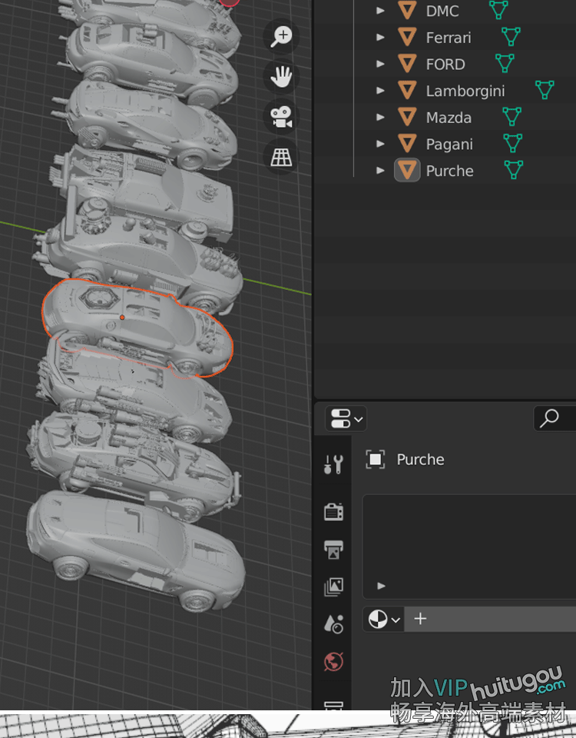Click the orange object icon next to DMC
The width and height of the screenshot is (576, 738).
pyautogui.click(x=407, y=11)
